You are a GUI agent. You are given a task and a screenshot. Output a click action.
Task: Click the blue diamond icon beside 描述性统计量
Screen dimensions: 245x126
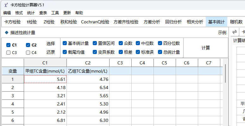[x=7, y=33]
